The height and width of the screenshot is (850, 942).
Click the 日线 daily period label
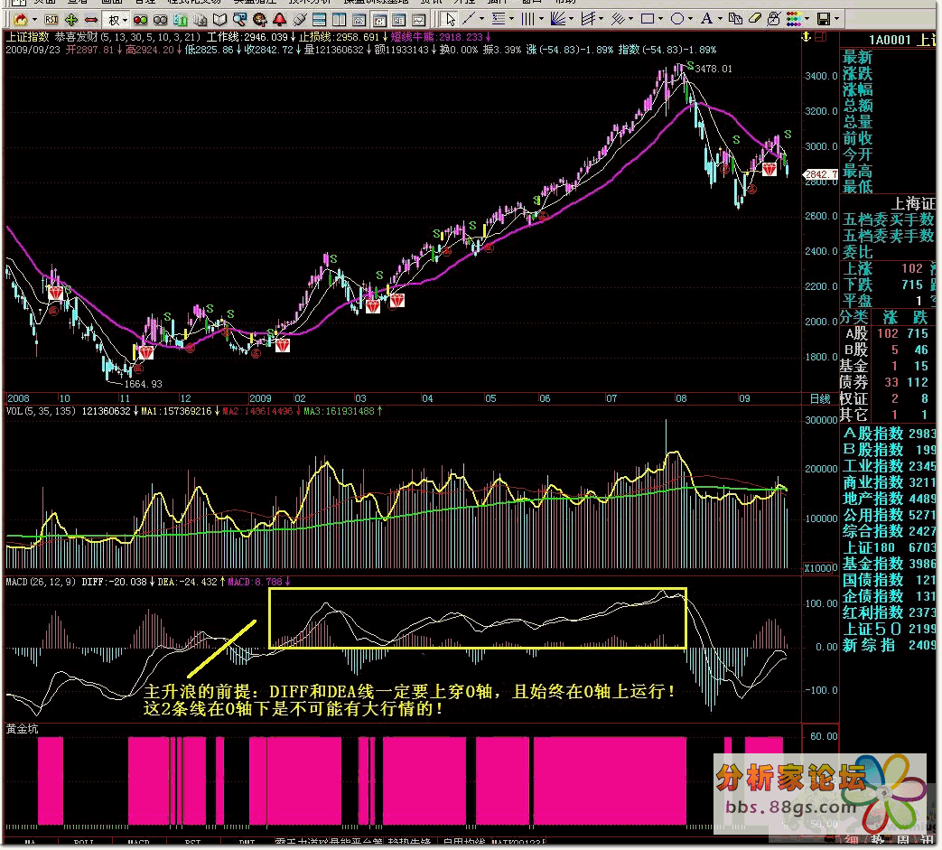point(819,398)
